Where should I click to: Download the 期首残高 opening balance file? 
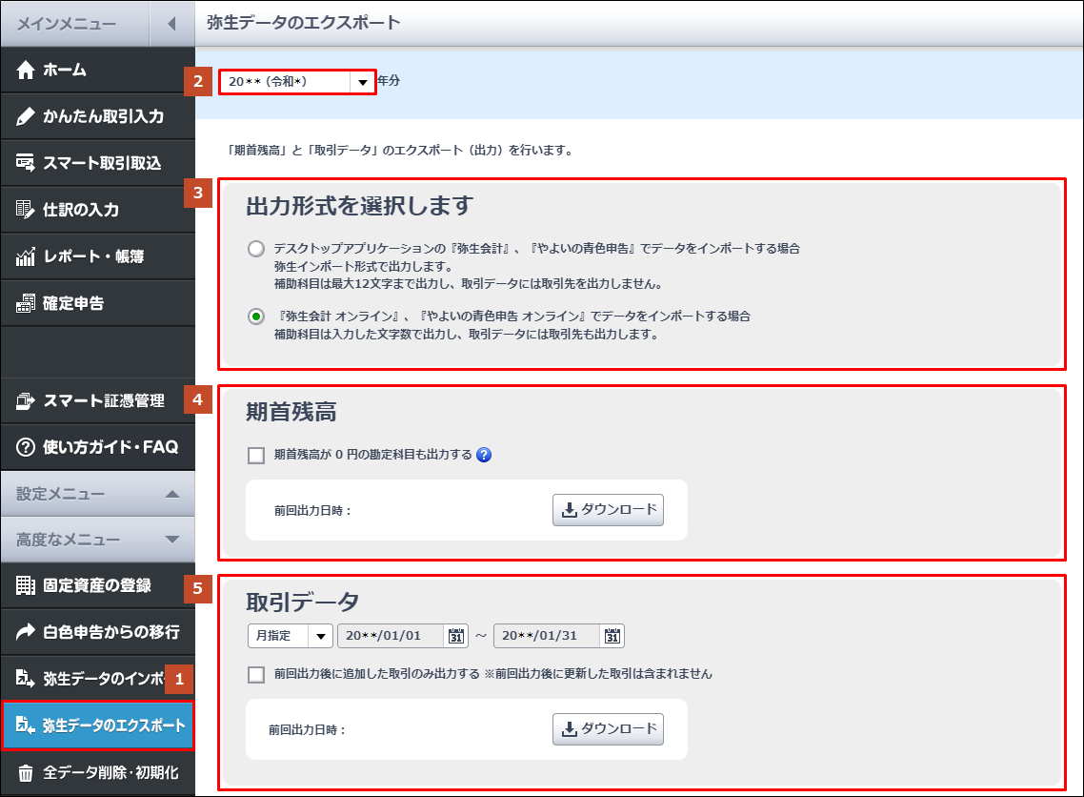[608, 510]
